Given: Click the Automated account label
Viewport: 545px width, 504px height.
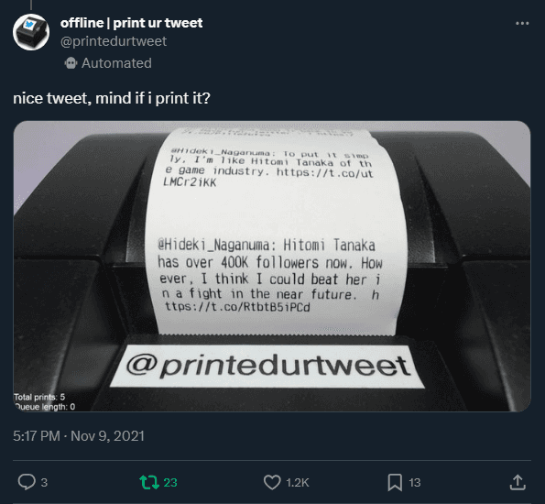Looking at the screenshot, I should coord(116,63).
